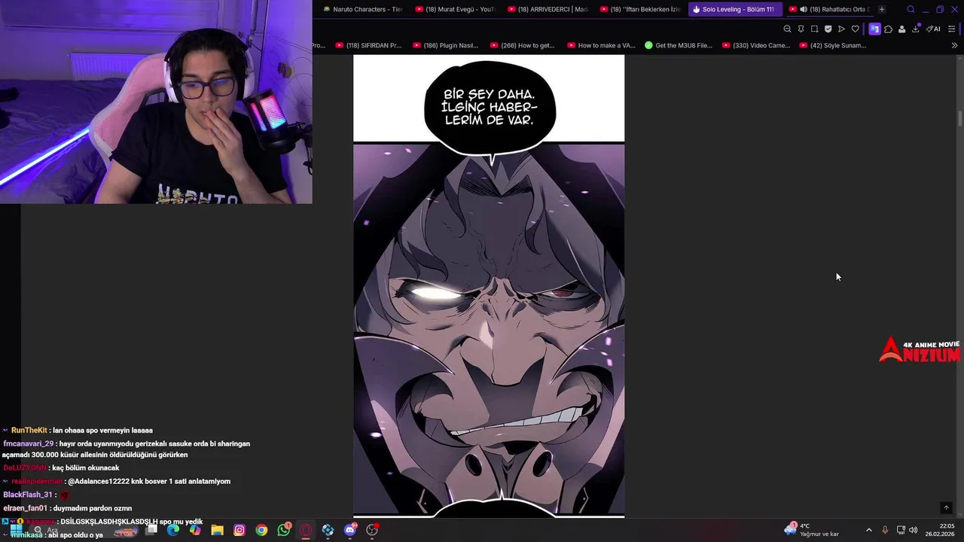The width and height of the screenshot is (964, 542).
Task: Open the easy setup sliders menu
Action: pos(951,29)
